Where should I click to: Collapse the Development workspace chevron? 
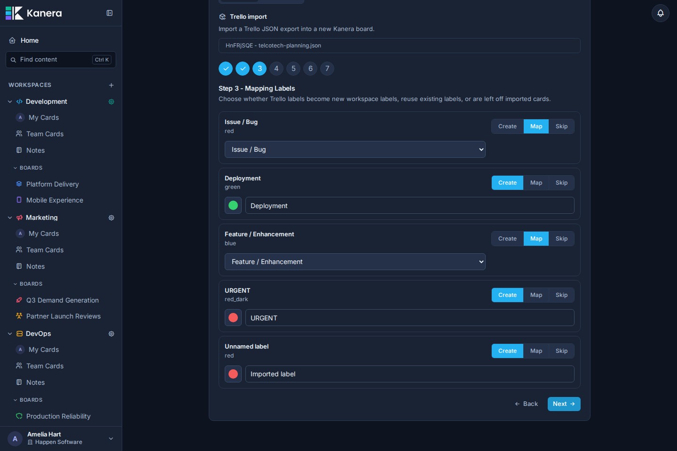(x=10, y=101)
